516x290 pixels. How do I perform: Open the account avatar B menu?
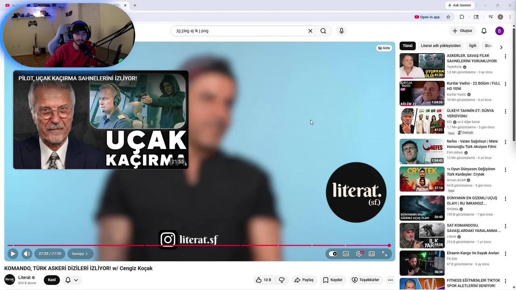point(499,31)
